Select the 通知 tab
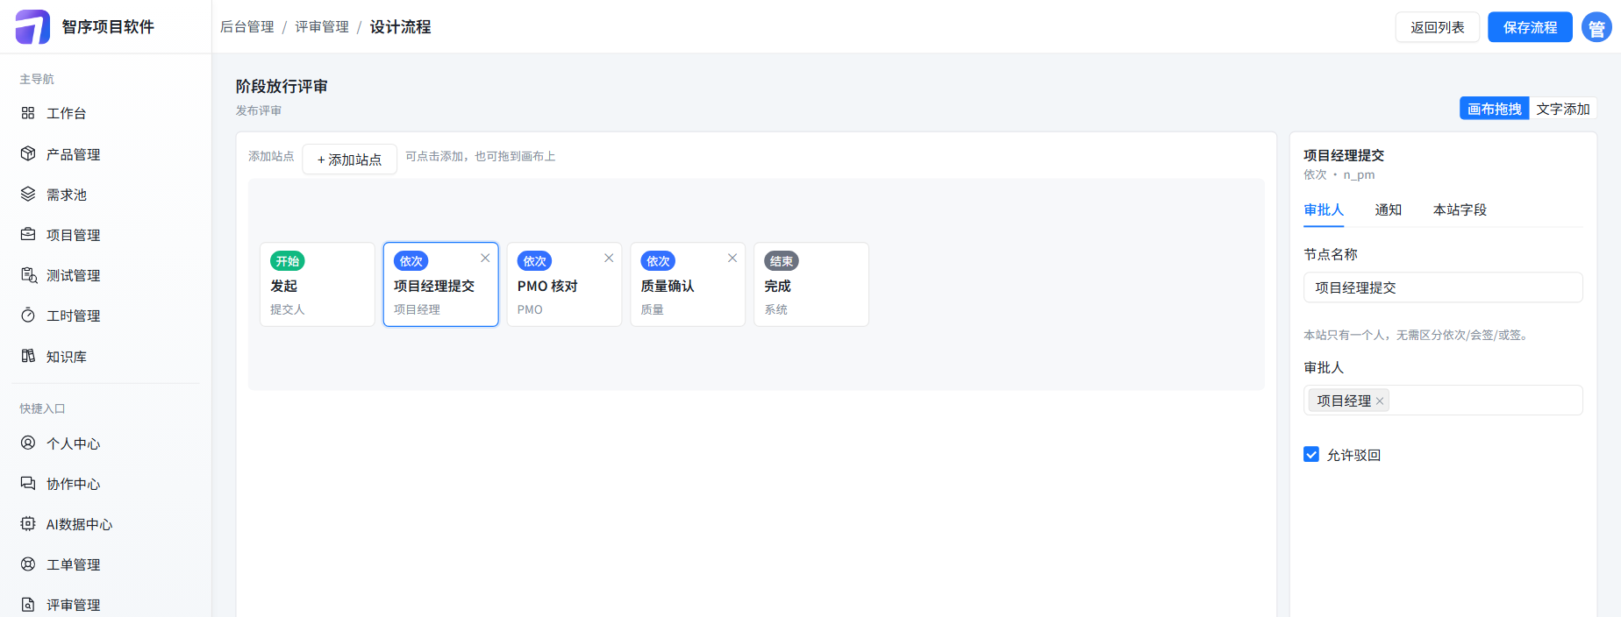The height and width of the screenshot is (617, 1621). coord(1388,210)
